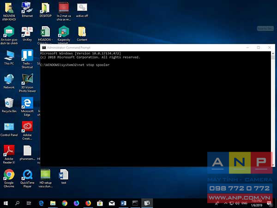Click the Windows Start button

(x=6, y=203)
